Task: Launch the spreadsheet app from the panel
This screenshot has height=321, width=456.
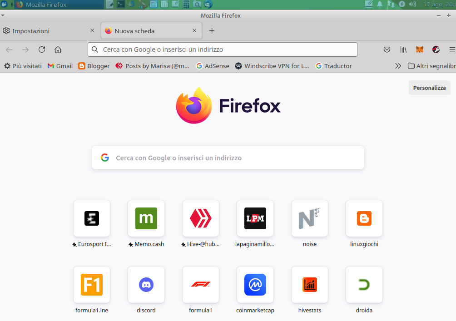Action: click(164, 5)
